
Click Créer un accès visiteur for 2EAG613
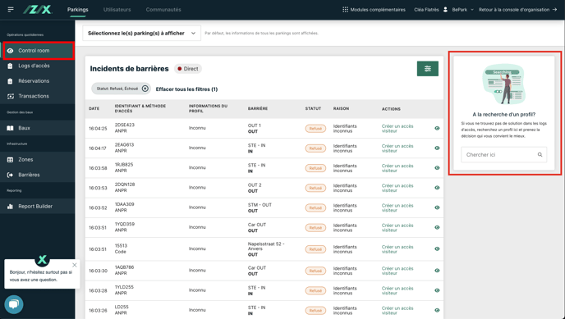pos(397,148)
